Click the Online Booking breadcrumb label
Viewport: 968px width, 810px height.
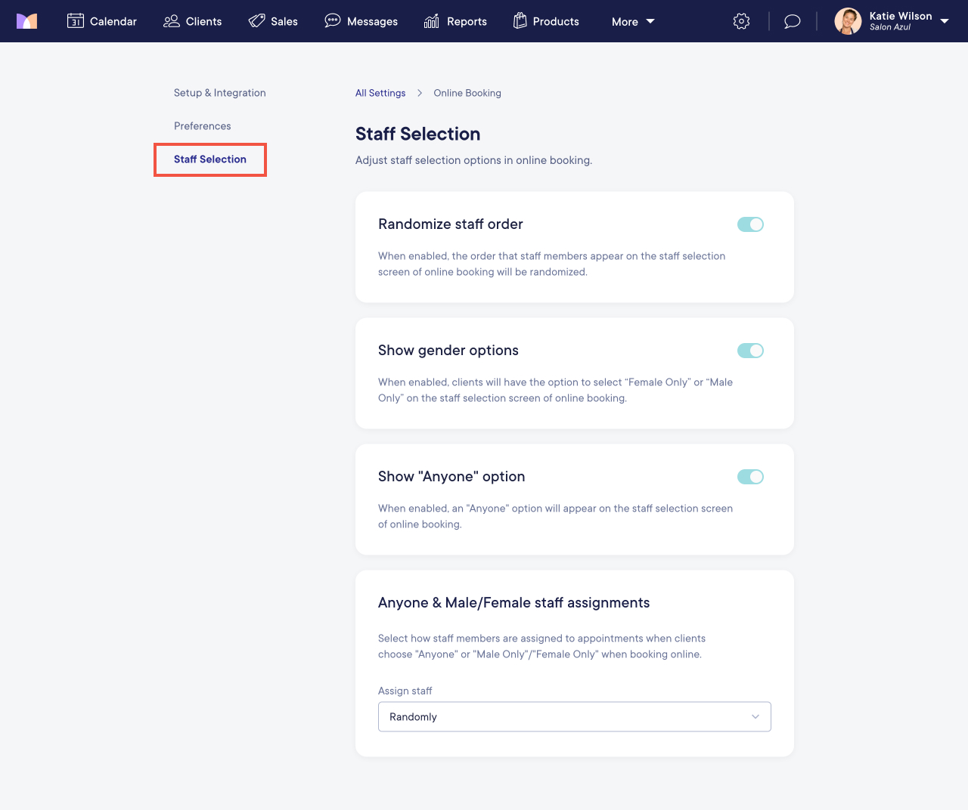[x=467, y=92]
